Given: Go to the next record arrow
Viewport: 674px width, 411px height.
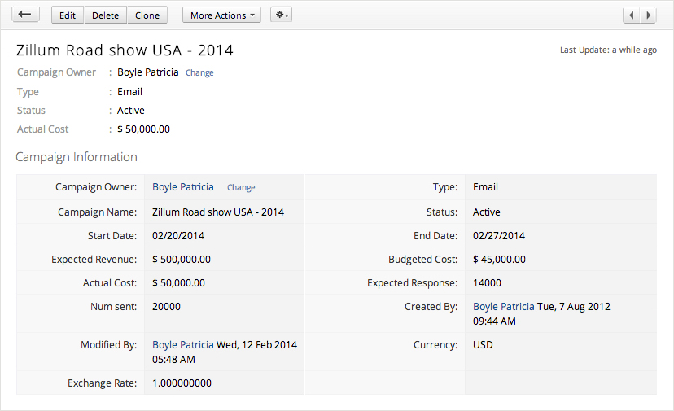Looking at the screenshot, I should (649, 15).
